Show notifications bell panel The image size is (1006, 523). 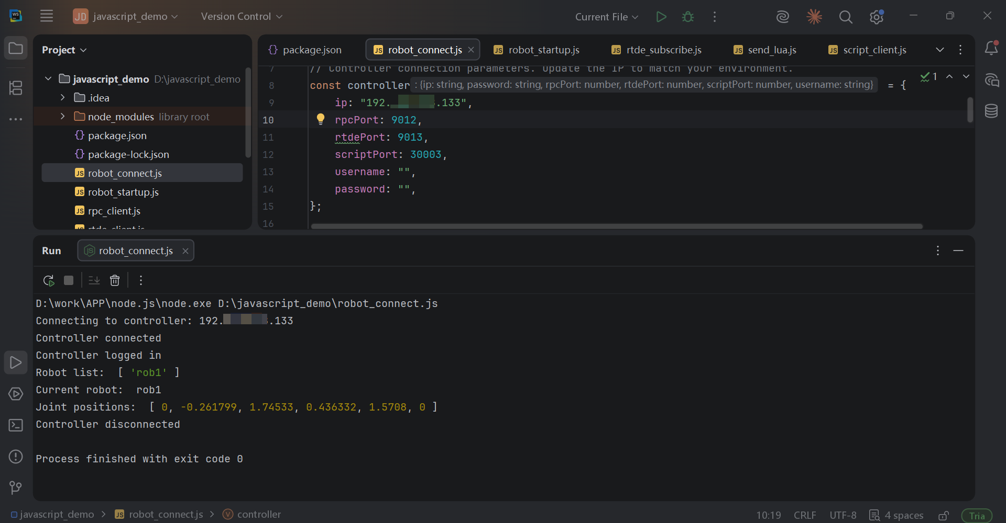(x=991, y=48)
